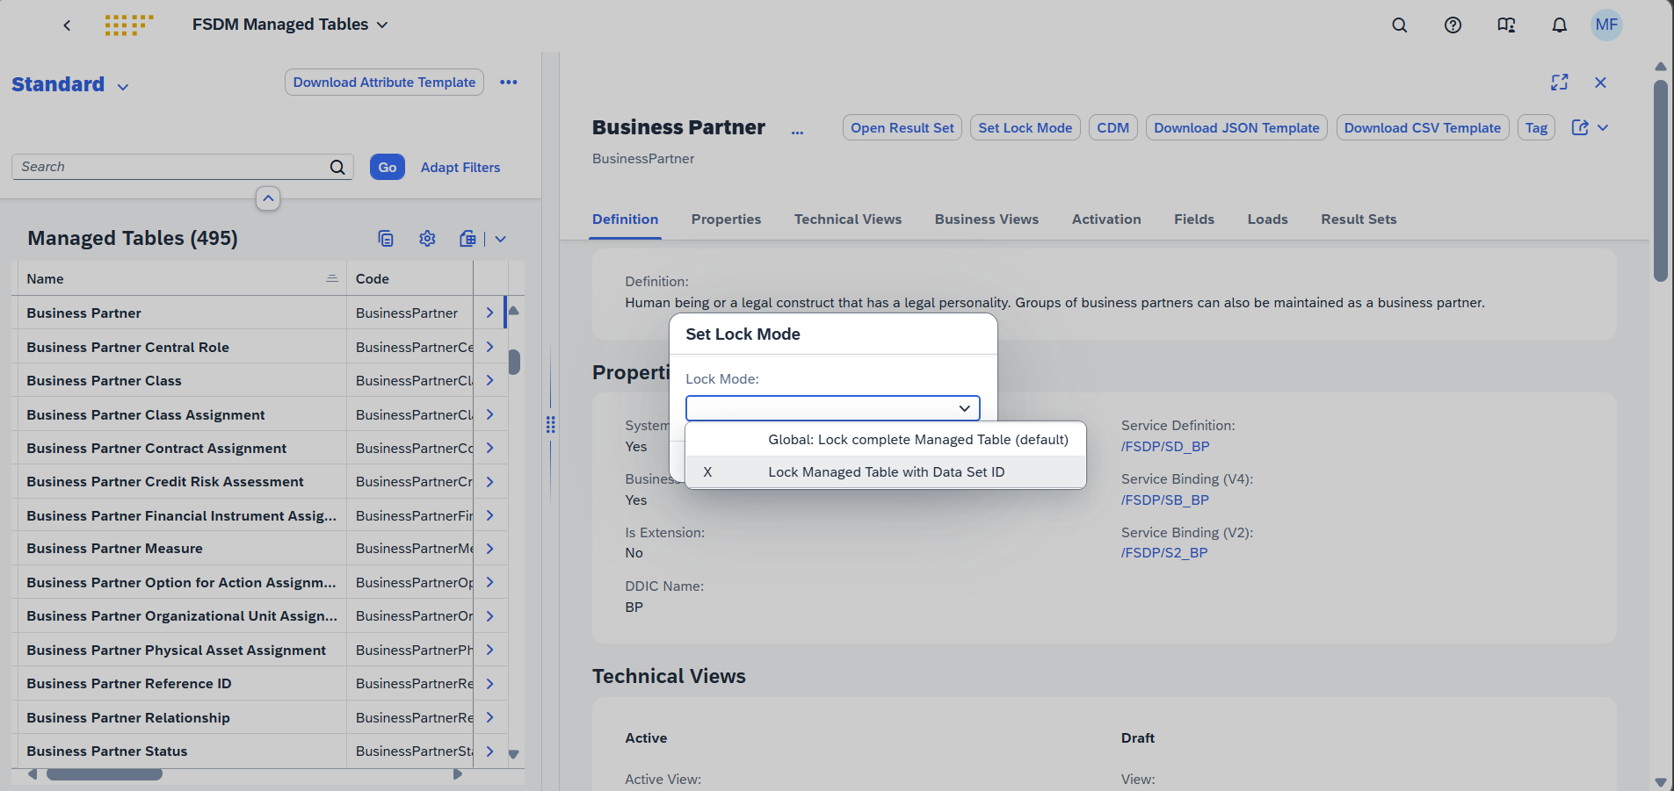Navigate into Business Partner Class row arrow
This screenshot has height=791, width=1674.
(489, 380)
